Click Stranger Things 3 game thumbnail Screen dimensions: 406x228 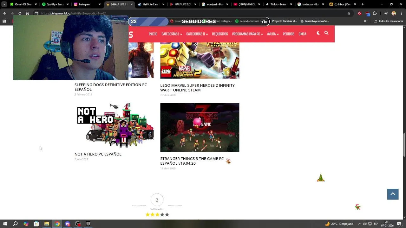200,128
